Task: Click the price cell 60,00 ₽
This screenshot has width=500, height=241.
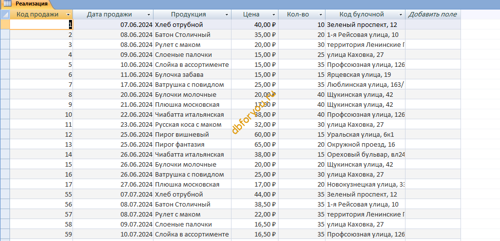Action: (255, 135)
